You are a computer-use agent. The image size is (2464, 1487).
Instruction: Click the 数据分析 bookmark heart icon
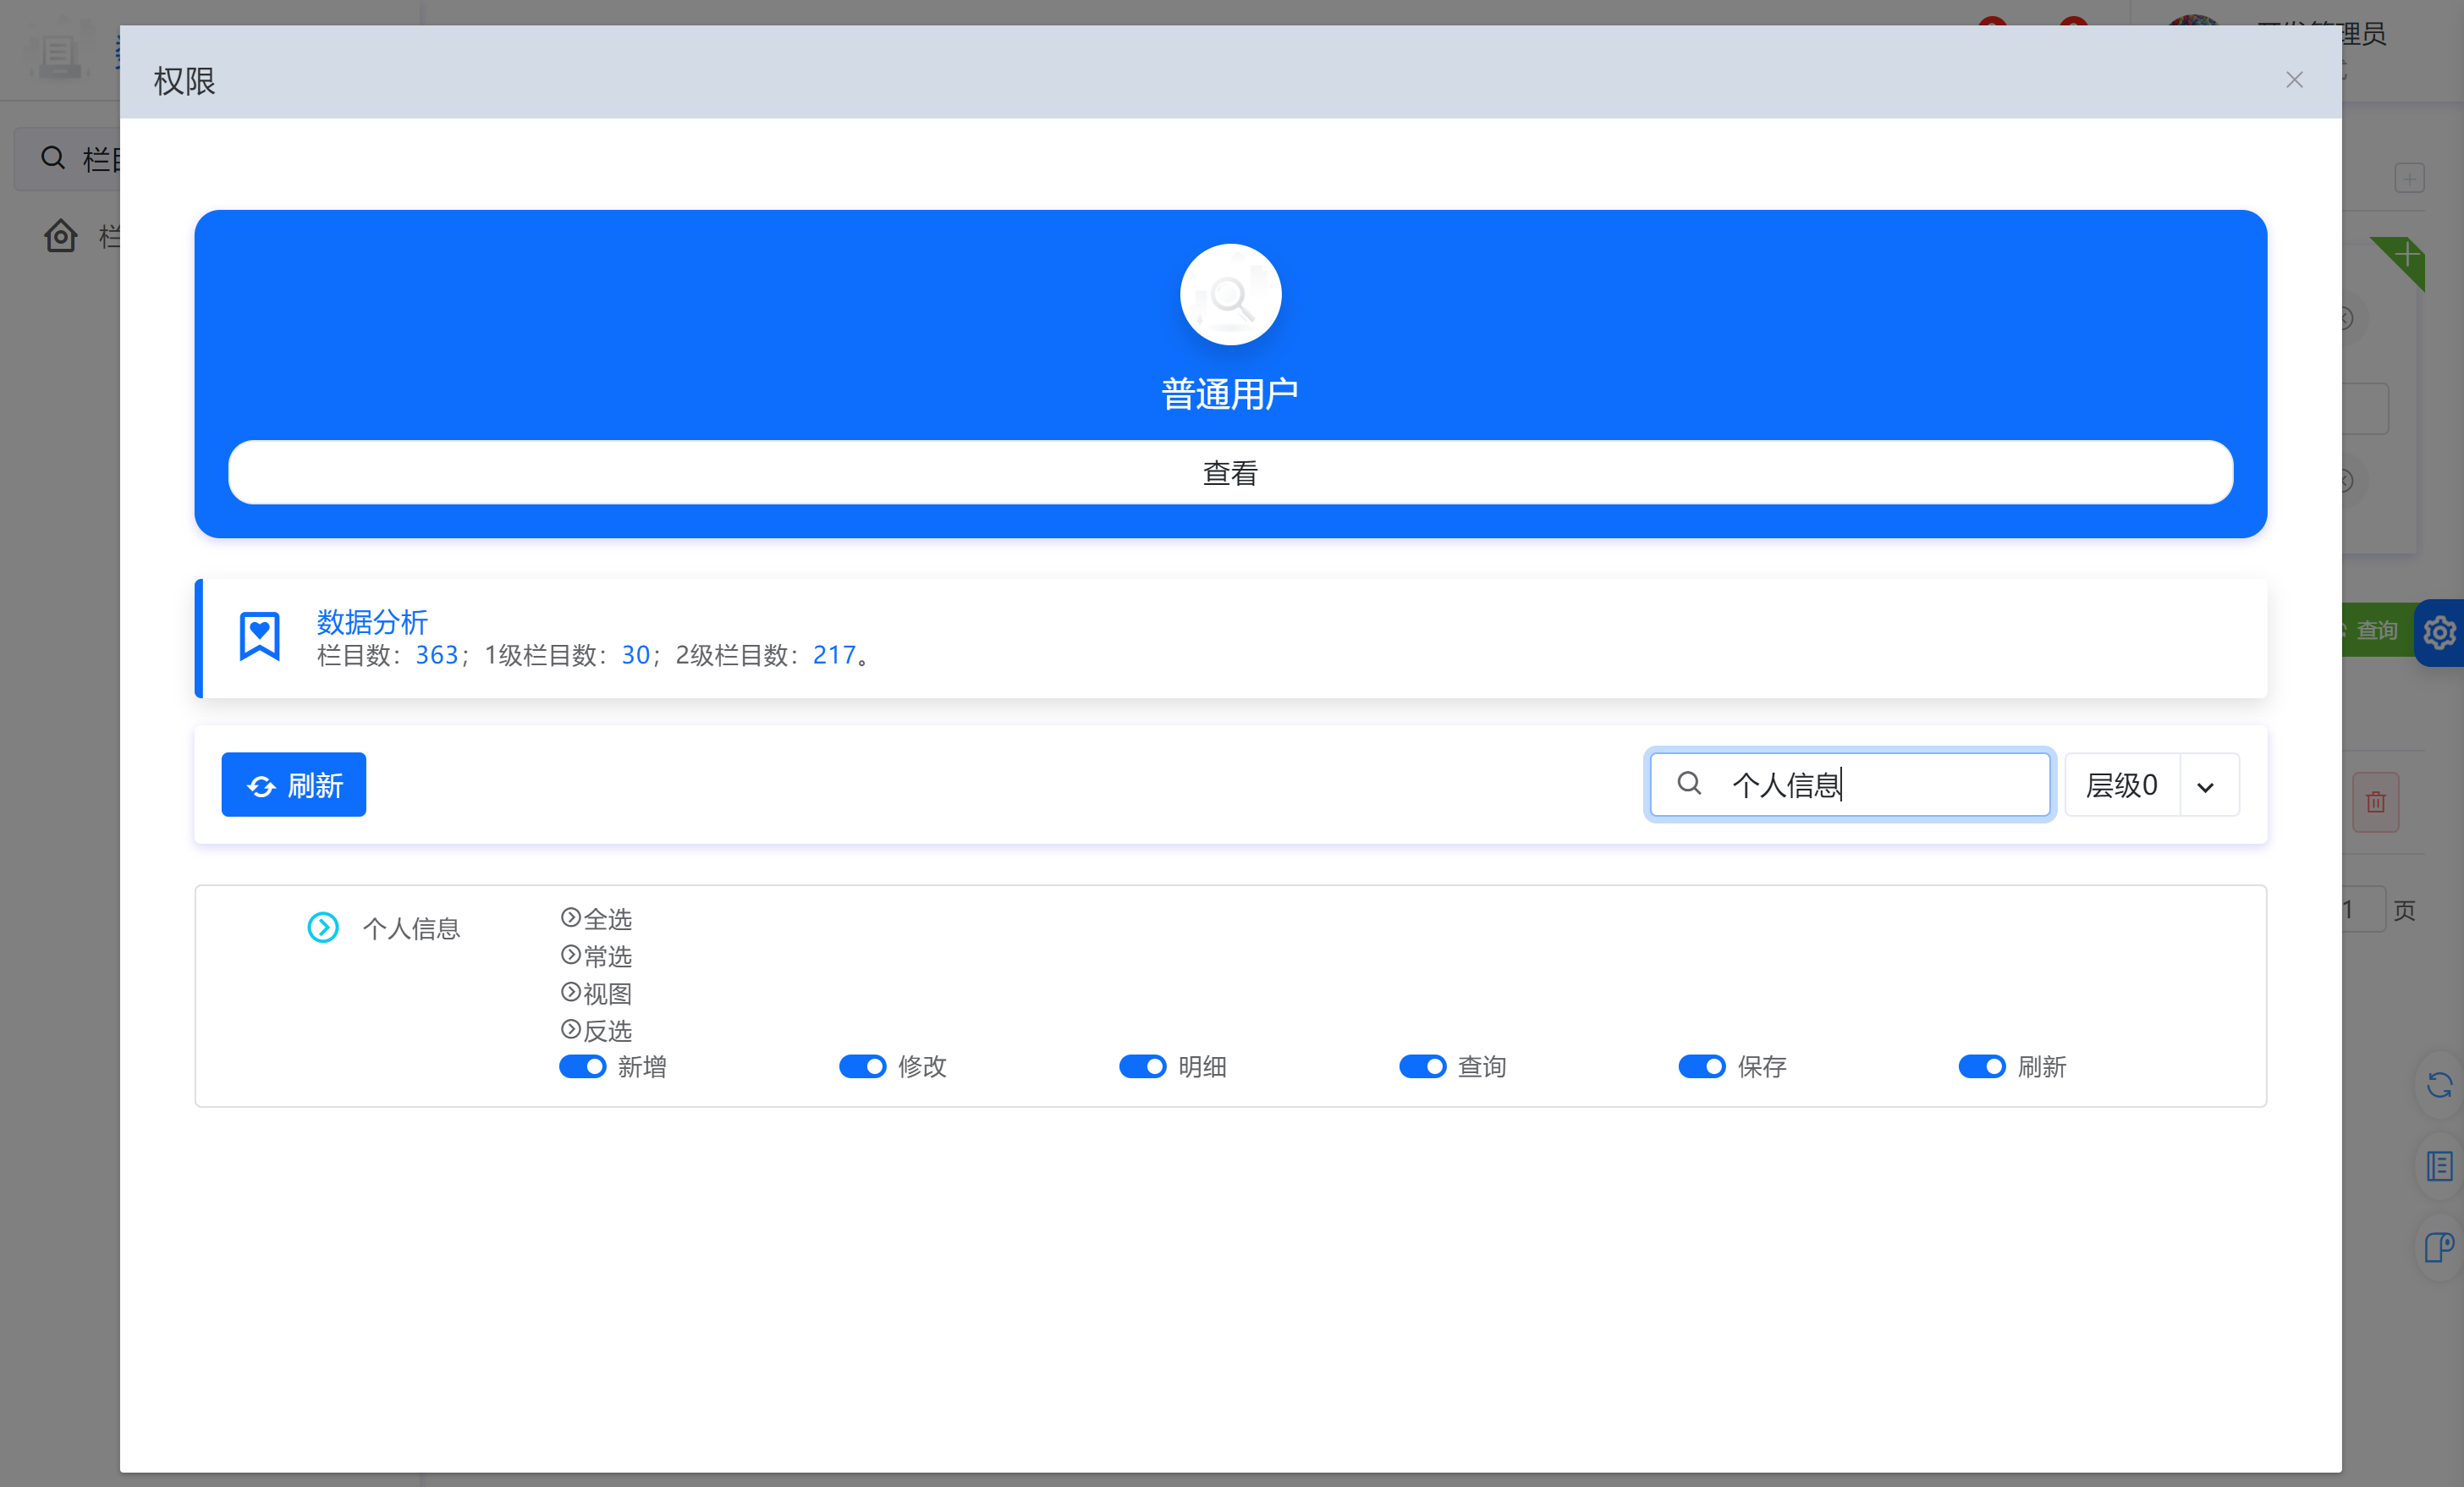coord(260,637)
